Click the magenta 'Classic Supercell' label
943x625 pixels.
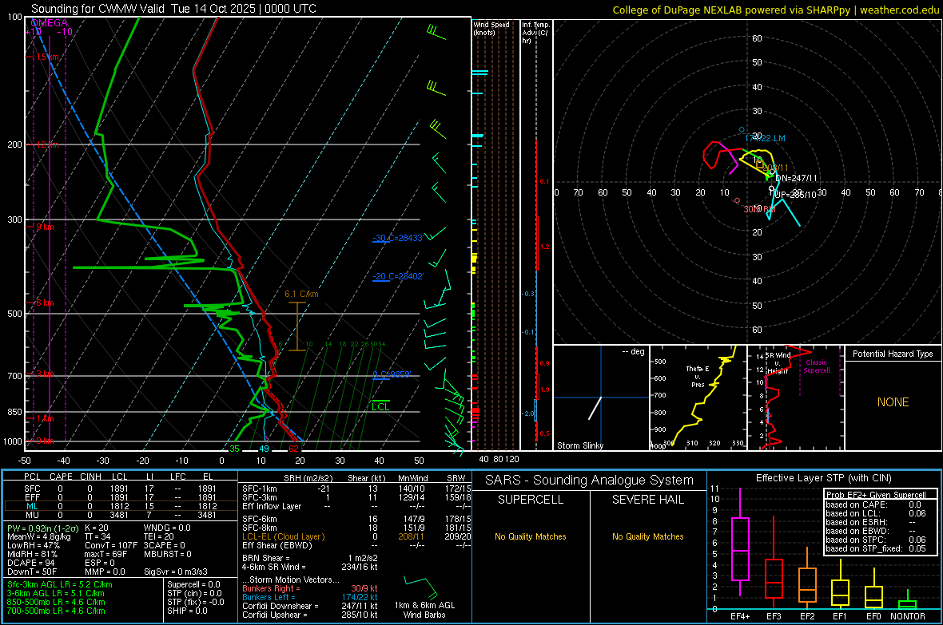tap(816, 366)
